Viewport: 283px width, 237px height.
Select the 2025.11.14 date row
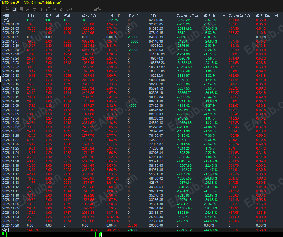coord(11,178)
